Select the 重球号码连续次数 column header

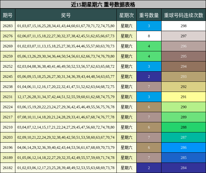click(183, 15)
